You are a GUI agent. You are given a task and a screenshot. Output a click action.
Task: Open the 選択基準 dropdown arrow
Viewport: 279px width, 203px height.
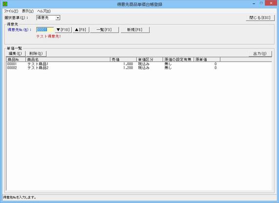[x=58, y=18]
